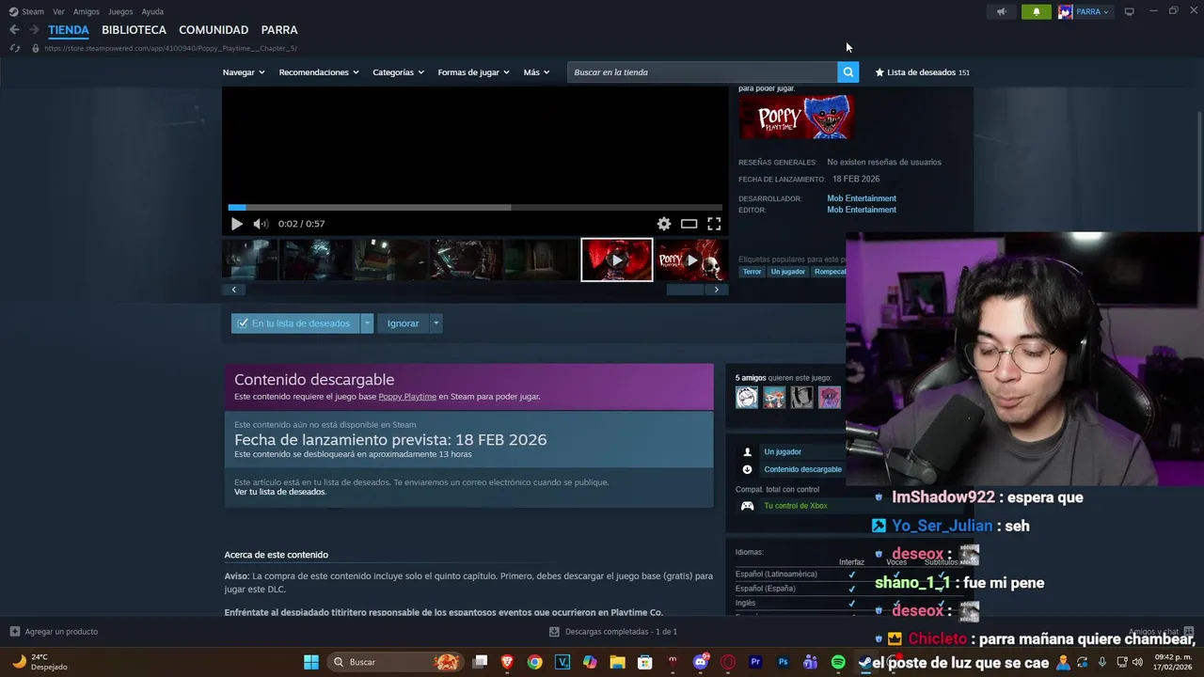Open Brave browser in taskbar

click(508, 662)
